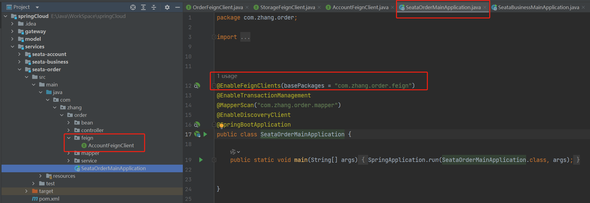Close the OrderFeignClient.java tab
Image resolution: width=590 pixels, height=203 pixels.
pos(247,7)
